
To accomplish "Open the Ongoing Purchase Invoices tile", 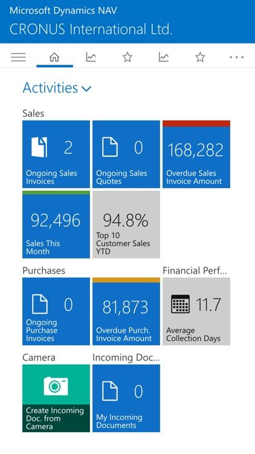I will point(56,311).
